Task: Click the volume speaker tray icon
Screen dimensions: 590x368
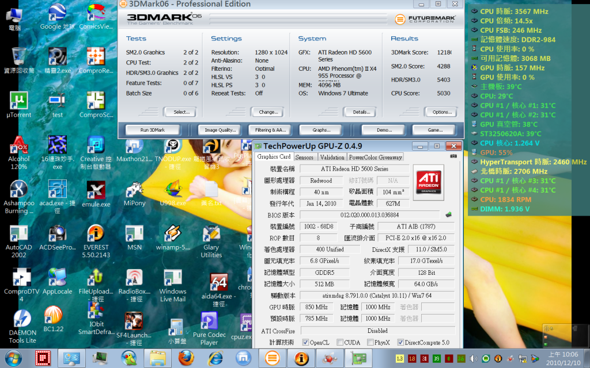Action: click(474, 359)
